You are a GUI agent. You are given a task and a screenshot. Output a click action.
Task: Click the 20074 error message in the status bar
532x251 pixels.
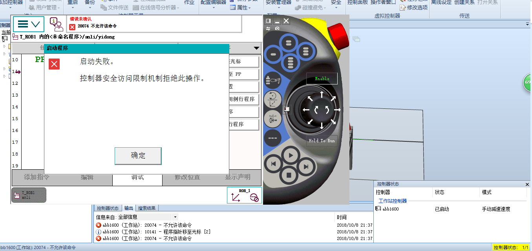[97, 26]
